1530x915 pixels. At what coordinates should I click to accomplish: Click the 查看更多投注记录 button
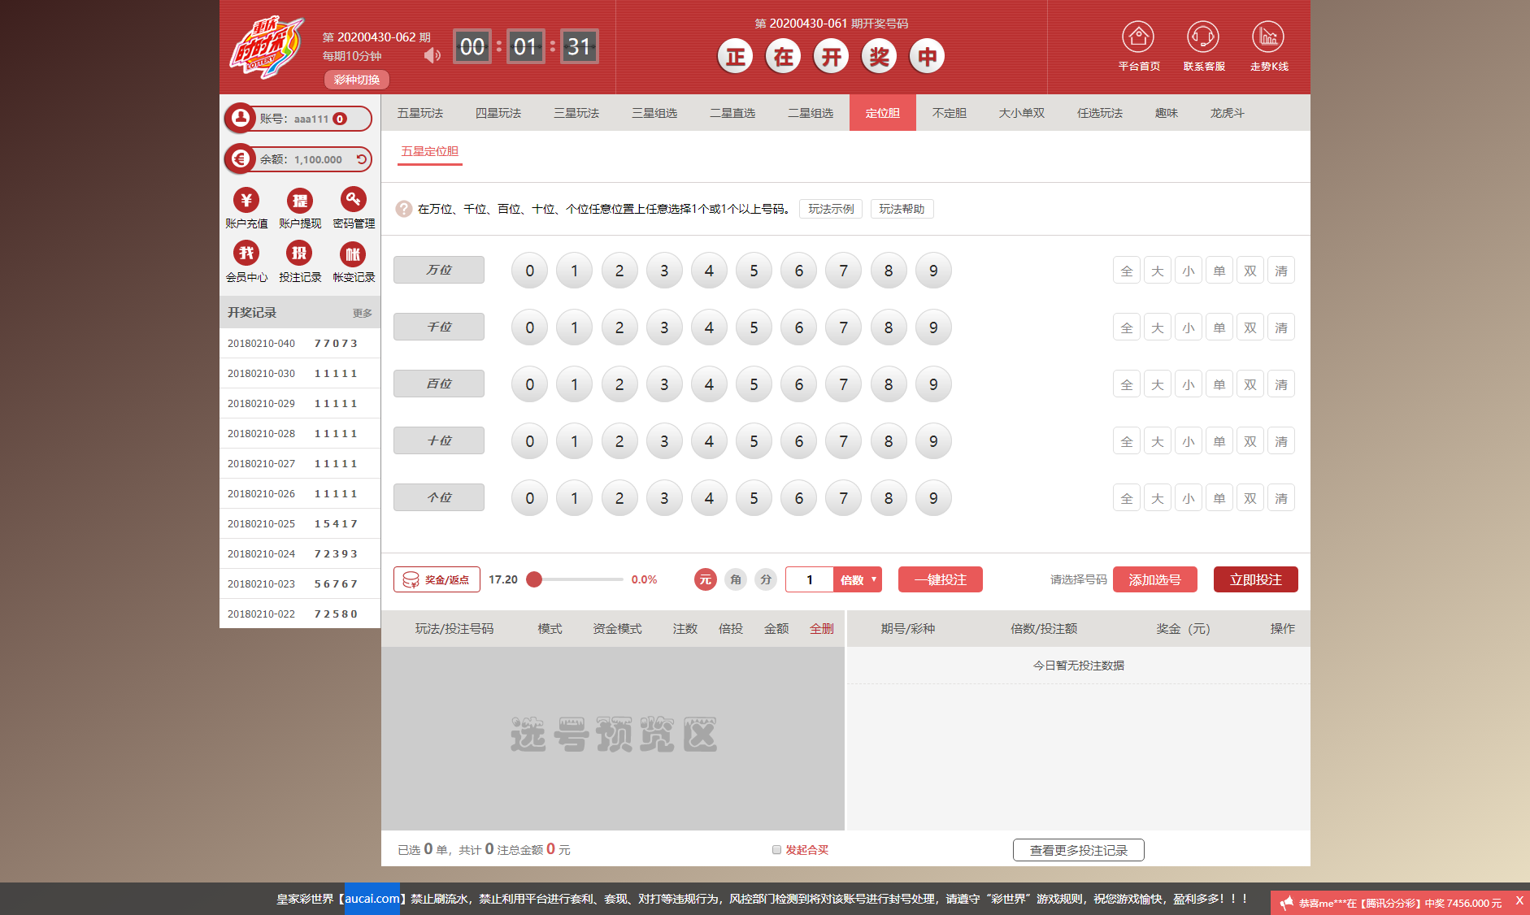pos(1078,850)
